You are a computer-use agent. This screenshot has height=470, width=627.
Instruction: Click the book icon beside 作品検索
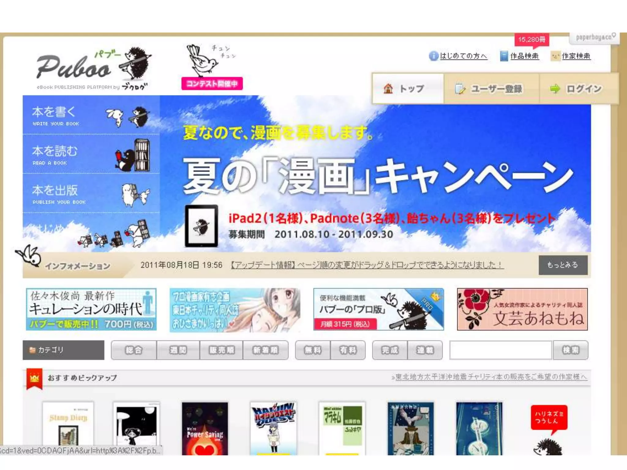[x=504, y=56]
